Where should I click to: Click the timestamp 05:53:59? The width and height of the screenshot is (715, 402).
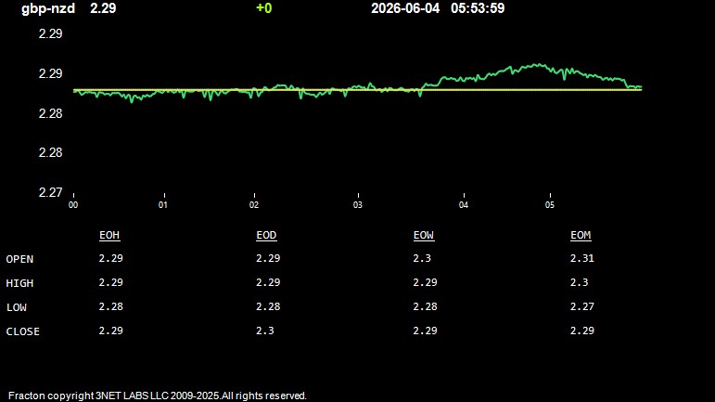click(478, 8)
